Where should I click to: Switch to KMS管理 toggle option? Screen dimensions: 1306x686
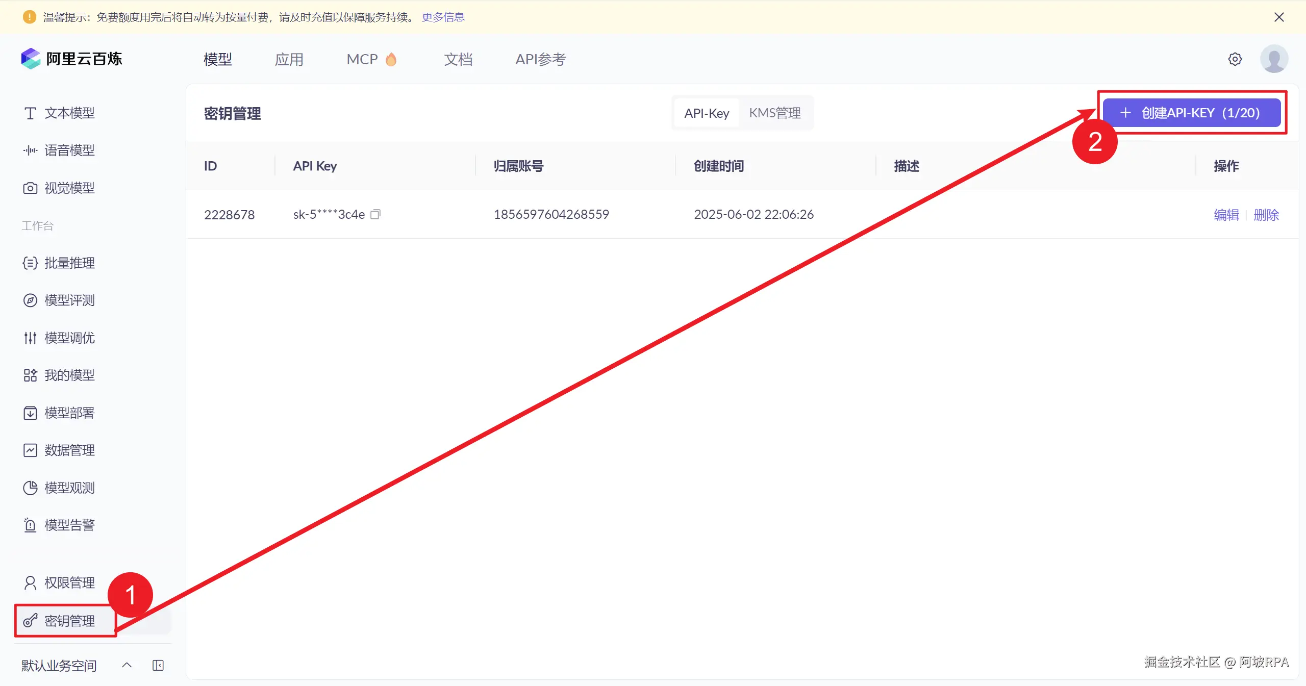[774, 113]
